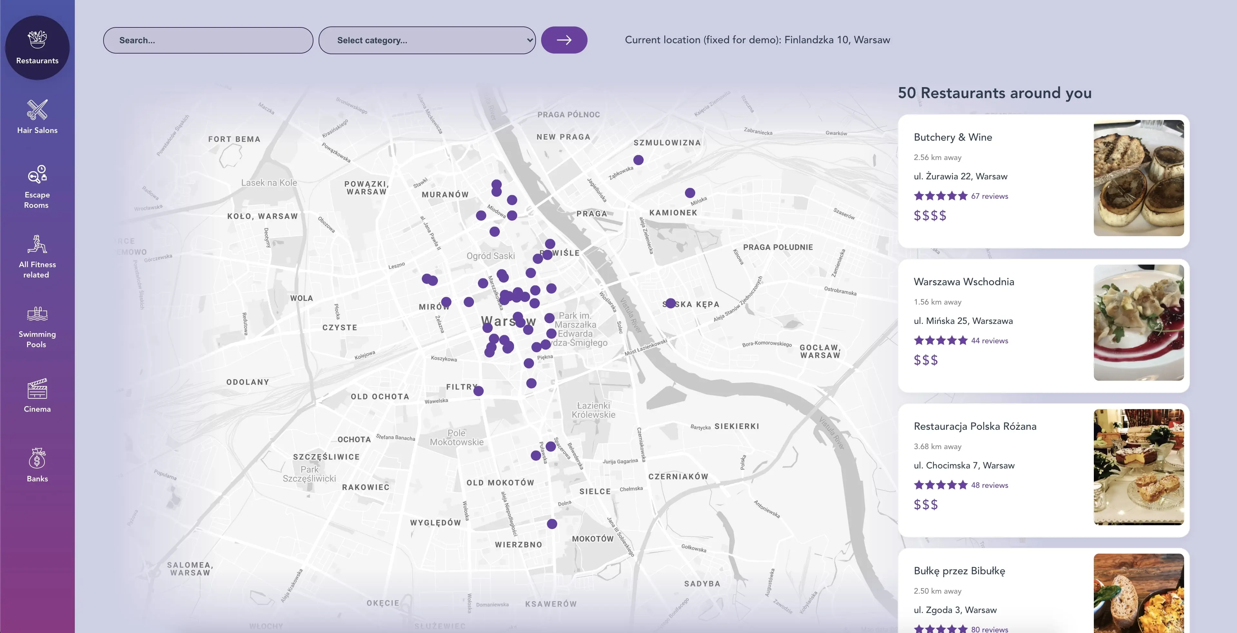The image size is (1237, 633).
Task: Open the Restauracja Polska Różana listing
Action: 975,427
